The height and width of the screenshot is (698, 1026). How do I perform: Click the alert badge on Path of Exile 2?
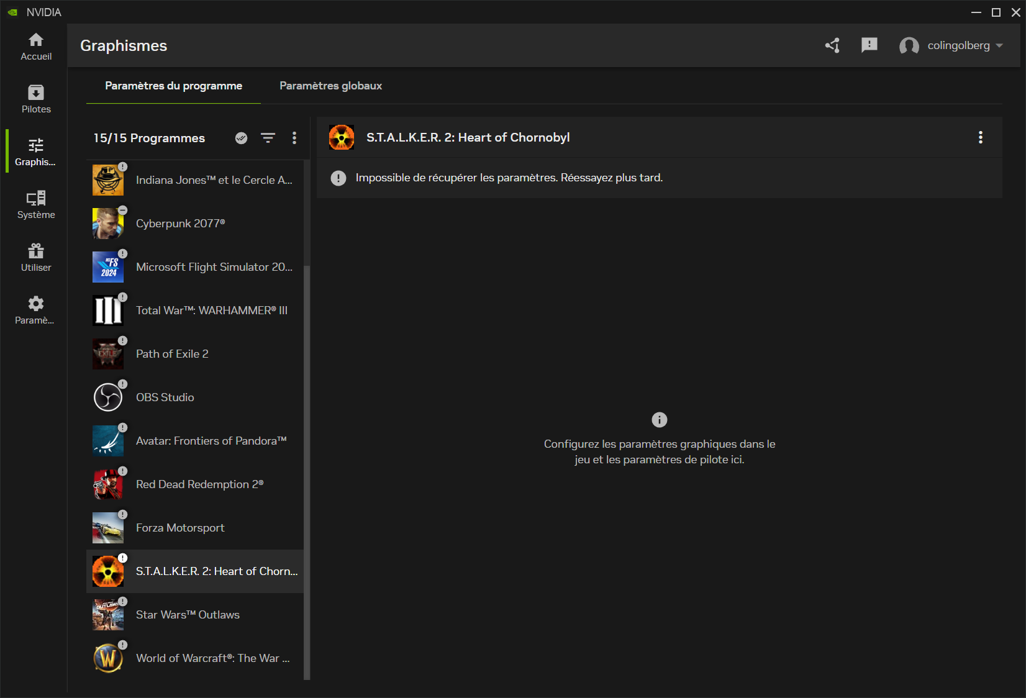[123, 340]
